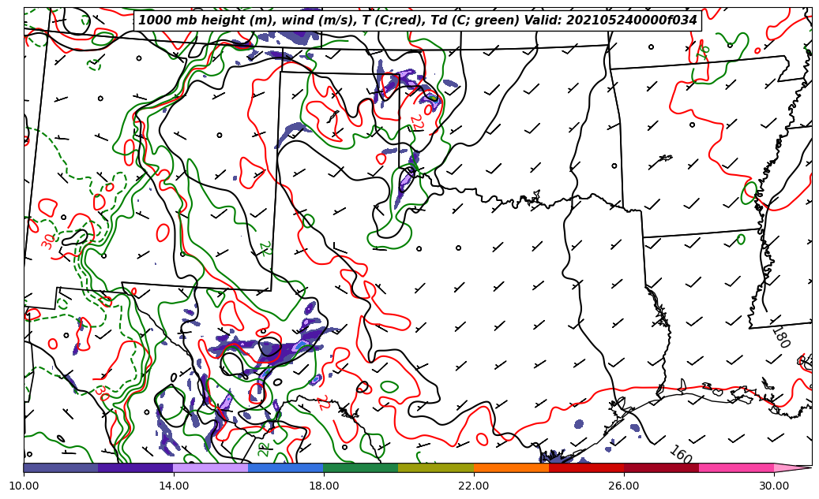Click the orange 22–24 colorbar segment

[x=511, y=467]
